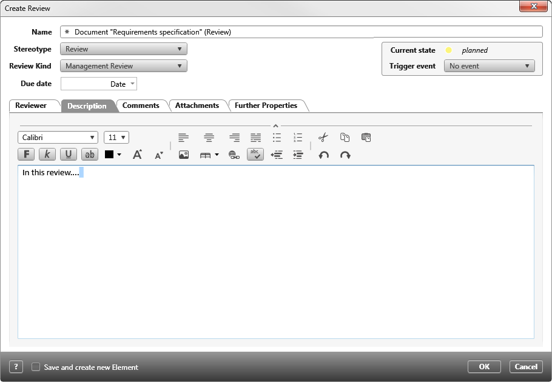The image size is (552, 382).
Task: Click the paste clipboard icon
Action: tap(366, 138)
